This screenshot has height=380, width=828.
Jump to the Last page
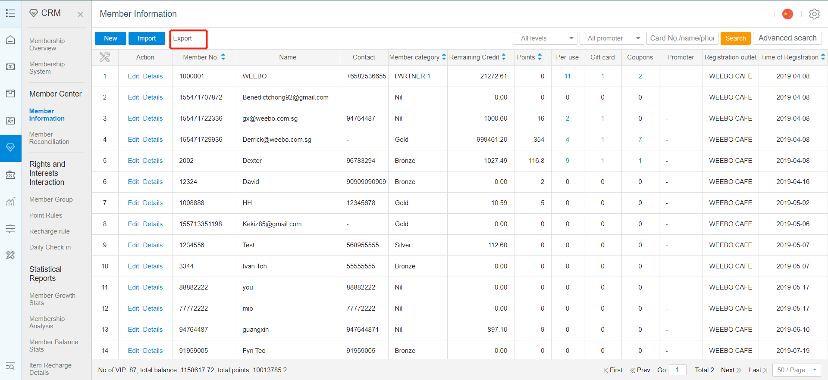click(758, 370)
